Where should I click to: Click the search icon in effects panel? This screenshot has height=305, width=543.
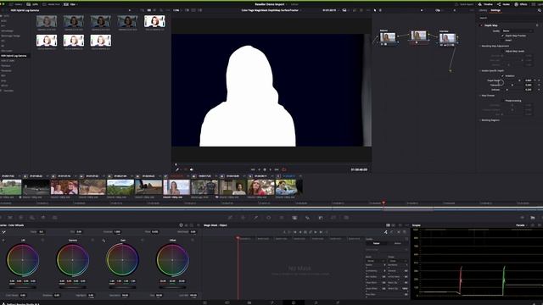pyautogui.click(x=540, y=10)
